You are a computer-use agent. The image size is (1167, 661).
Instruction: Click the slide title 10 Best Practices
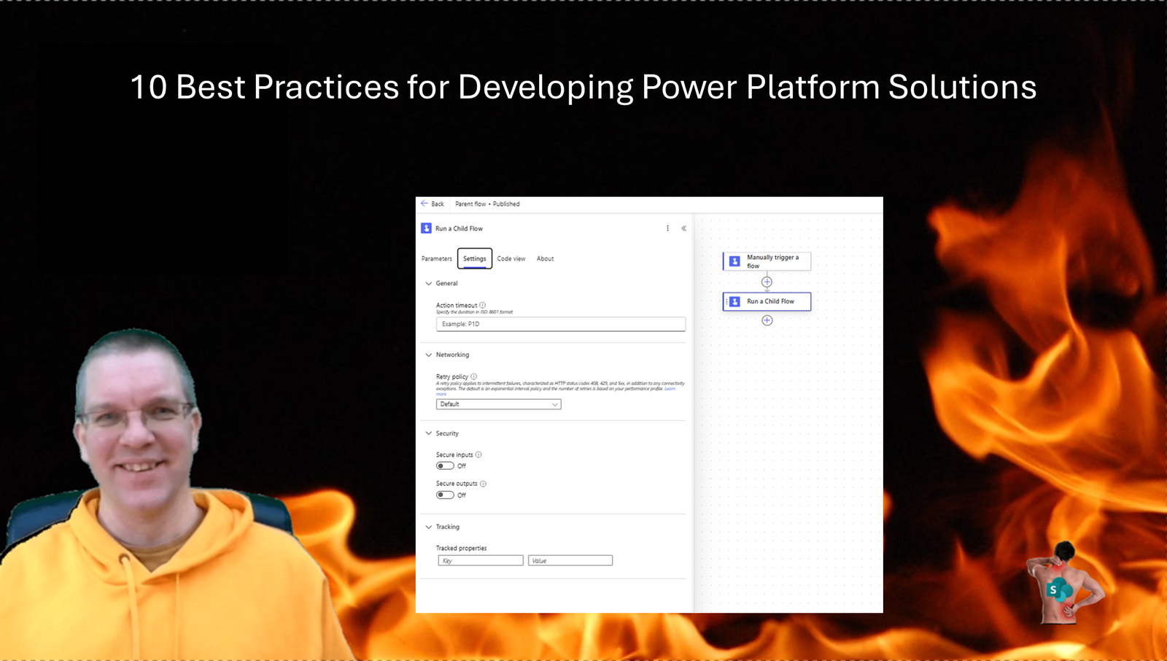coord(583,88)
